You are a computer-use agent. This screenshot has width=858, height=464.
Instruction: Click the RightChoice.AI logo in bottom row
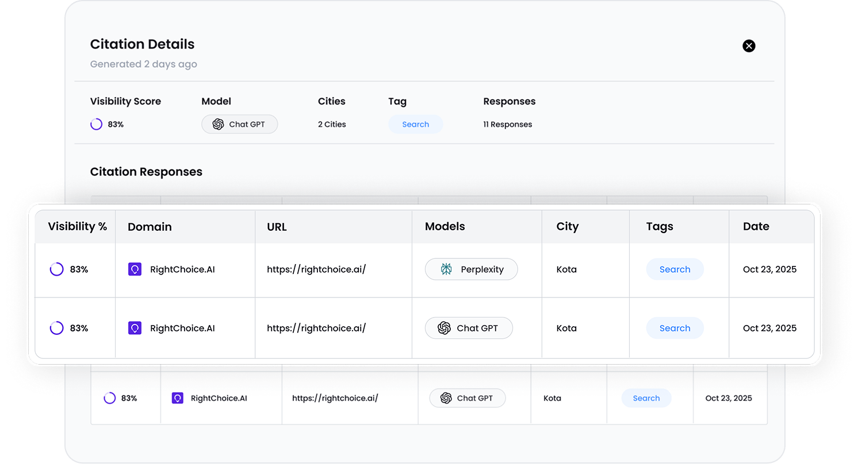(178, 398)
